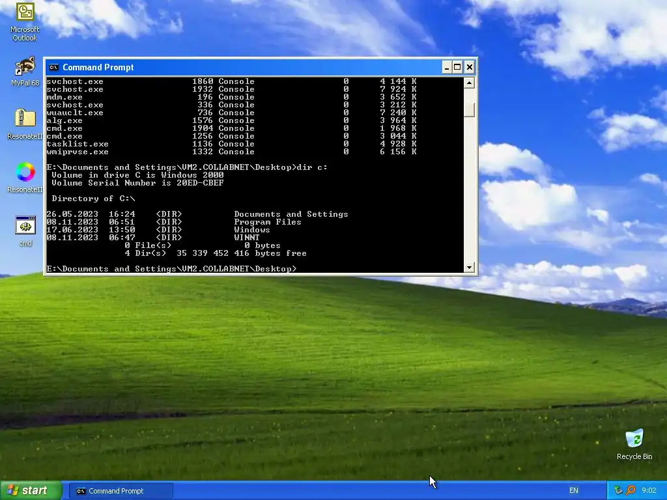The width and height of the screenshot is (667, 500).
Task: Open the EN language indicator
Action: tap(573, 491)
